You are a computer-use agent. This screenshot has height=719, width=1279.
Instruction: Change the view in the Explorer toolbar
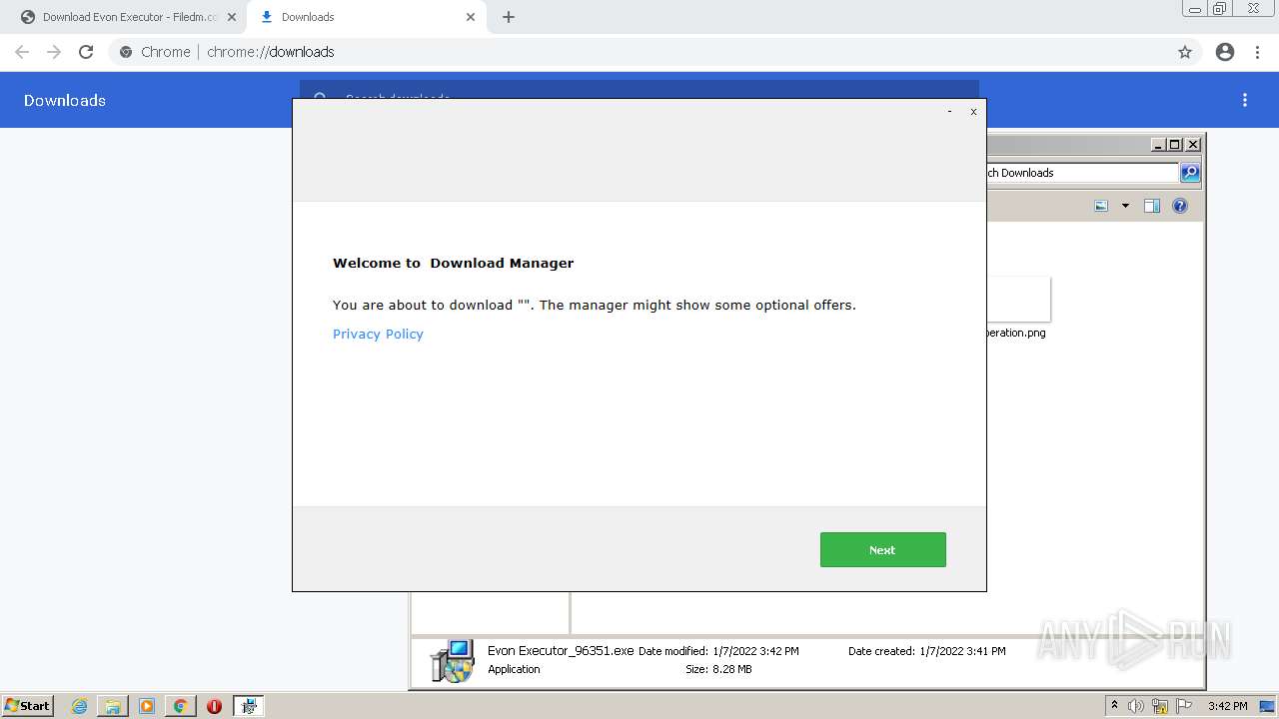pos(1101,206)
